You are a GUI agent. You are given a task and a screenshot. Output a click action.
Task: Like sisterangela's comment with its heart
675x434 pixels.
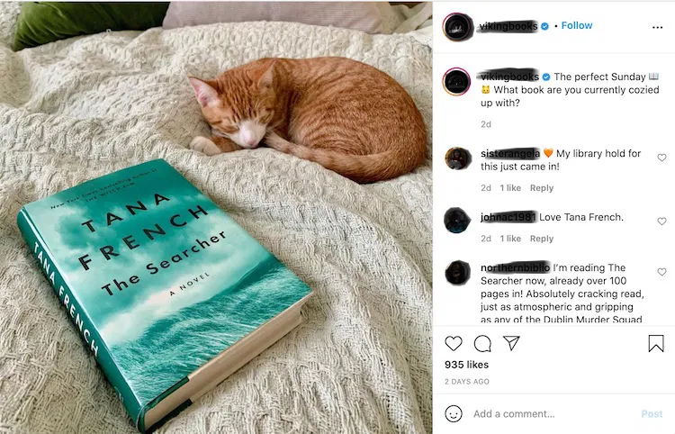pyautogui.click(x=661, y=158)
